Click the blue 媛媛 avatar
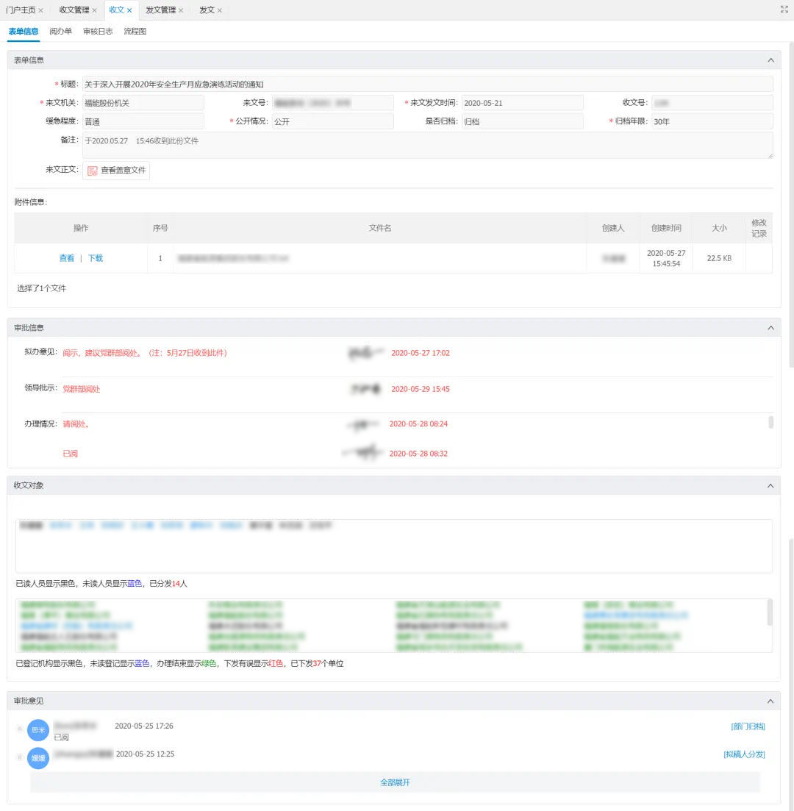This screenshot has height=811, width=794. point(38,758)
